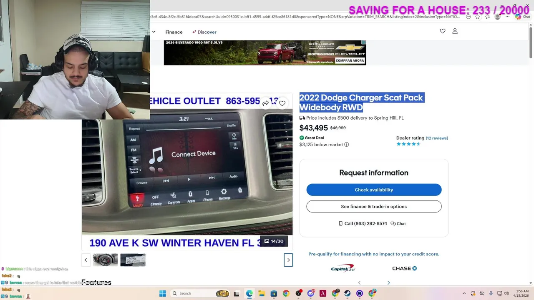Open saved vehicles heart icon in site header
Viewport: 534px width, 300px height.
coord(443,31)
